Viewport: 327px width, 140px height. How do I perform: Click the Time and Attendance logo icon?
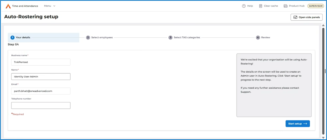click(x=8, y=6)
